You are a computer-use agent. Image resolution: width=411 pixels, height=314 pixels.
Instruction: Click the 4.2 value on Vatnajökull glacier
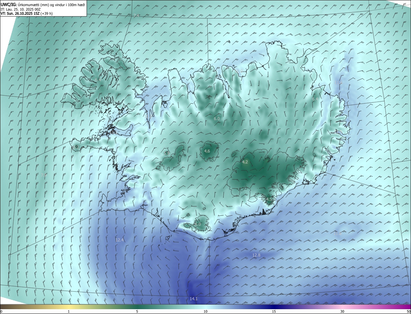tap(245, 162)
